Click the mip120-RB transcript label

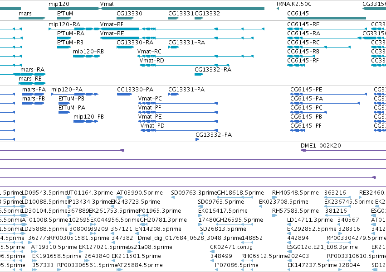point(88,51)
